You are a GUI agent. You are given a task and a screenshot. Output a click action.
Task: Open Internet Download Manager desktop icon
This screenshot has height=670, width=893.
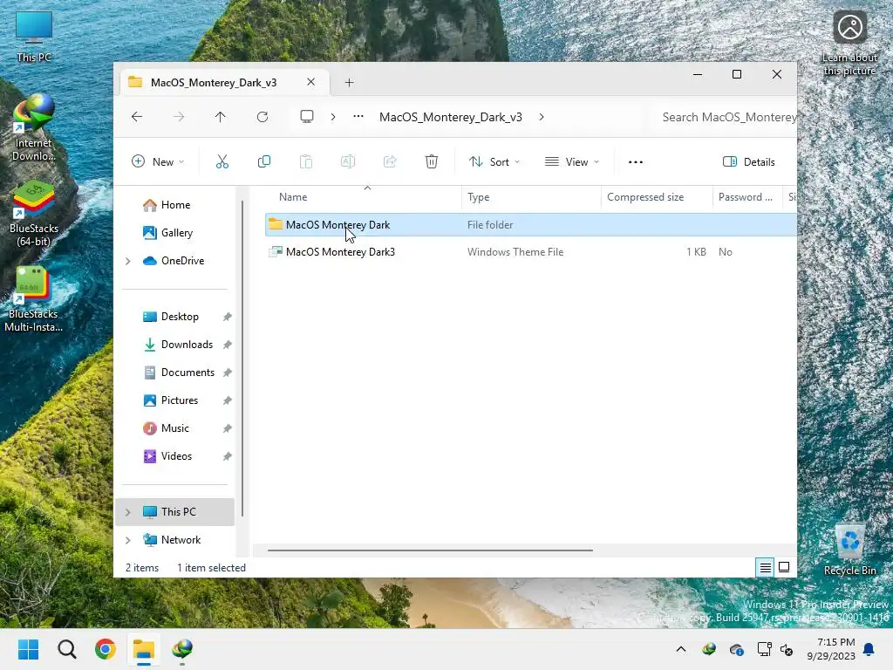(x=34, y=127)
